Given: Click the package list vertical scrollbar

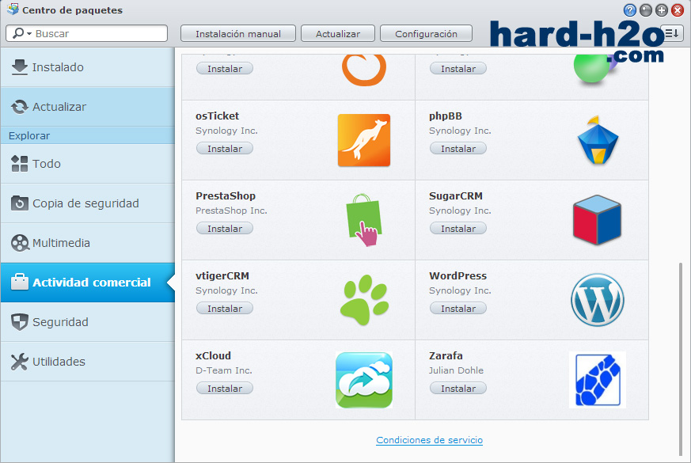Looking at the screenshot, I should point(682,359).
